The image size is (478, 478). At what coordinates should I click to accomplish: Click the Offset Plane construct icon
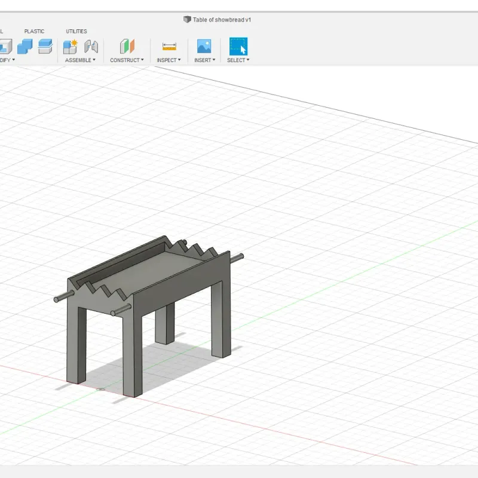tap(127, 47)
